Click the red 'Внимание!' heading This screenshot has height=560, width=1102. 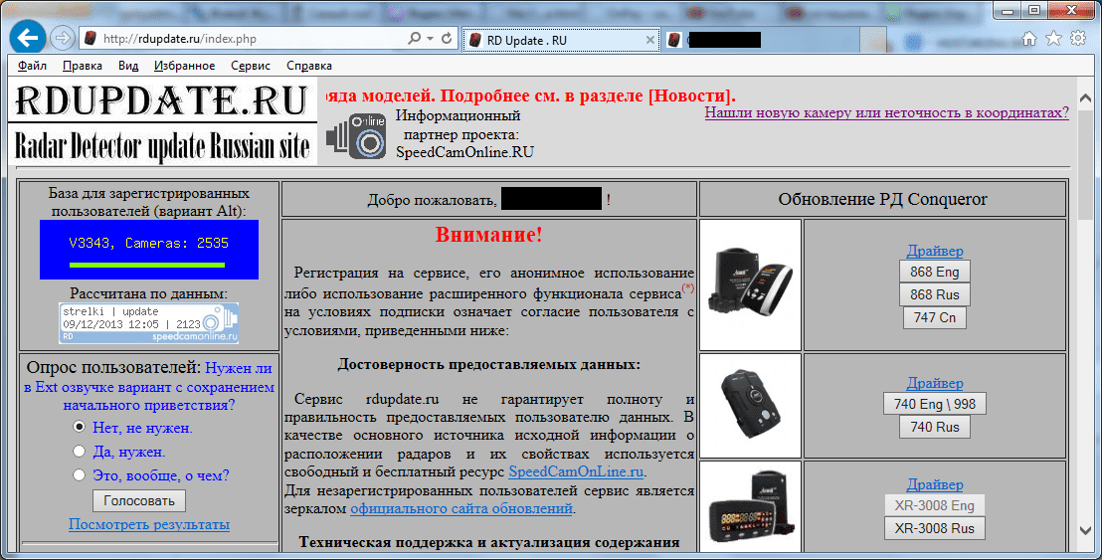click(x=488, y=235)
